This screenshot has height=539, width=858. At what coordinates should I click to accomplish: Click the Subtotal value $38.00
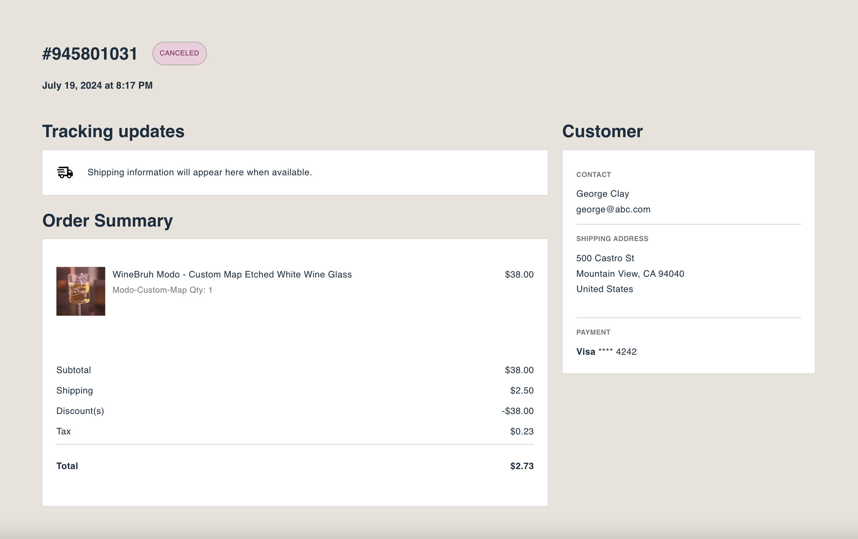(519, 370)
